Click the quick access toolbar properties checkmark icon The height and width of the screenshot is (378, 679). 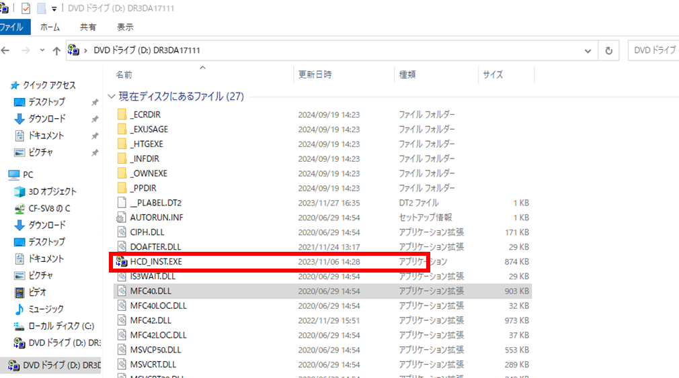pos(26,9)
